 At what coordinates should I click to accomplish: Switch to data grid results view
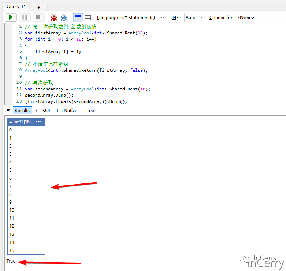tap(88, 18)
